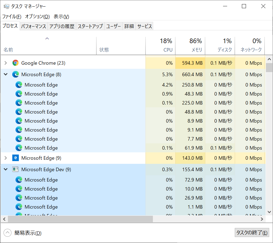Switch to the スタートアップ tab
Screen dimensions: 273x243
point(90,26)
